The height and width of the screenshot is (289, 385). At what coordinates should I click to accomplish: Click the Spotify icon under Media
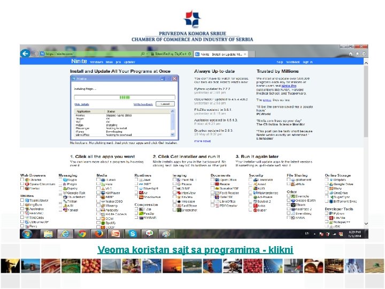[103, 223]
